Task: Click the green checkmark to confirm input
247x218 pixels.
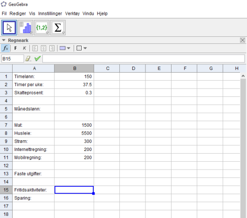Action: [37, 59]
